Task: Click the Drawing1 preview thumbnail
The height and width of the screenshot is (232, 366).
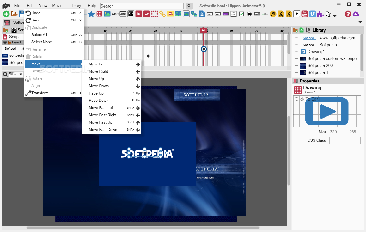Action: click(x=327, y=111)
